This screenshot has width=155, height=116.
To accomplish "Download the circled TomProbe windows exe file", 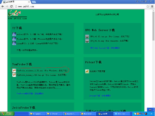I will [42, 71].
